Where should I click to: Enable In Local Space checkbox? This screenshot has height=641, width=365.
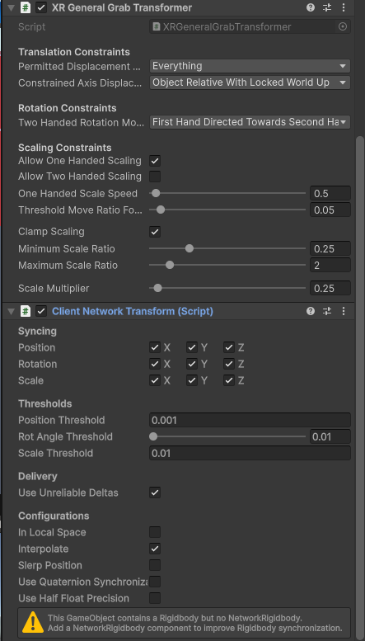pos(155,532)
